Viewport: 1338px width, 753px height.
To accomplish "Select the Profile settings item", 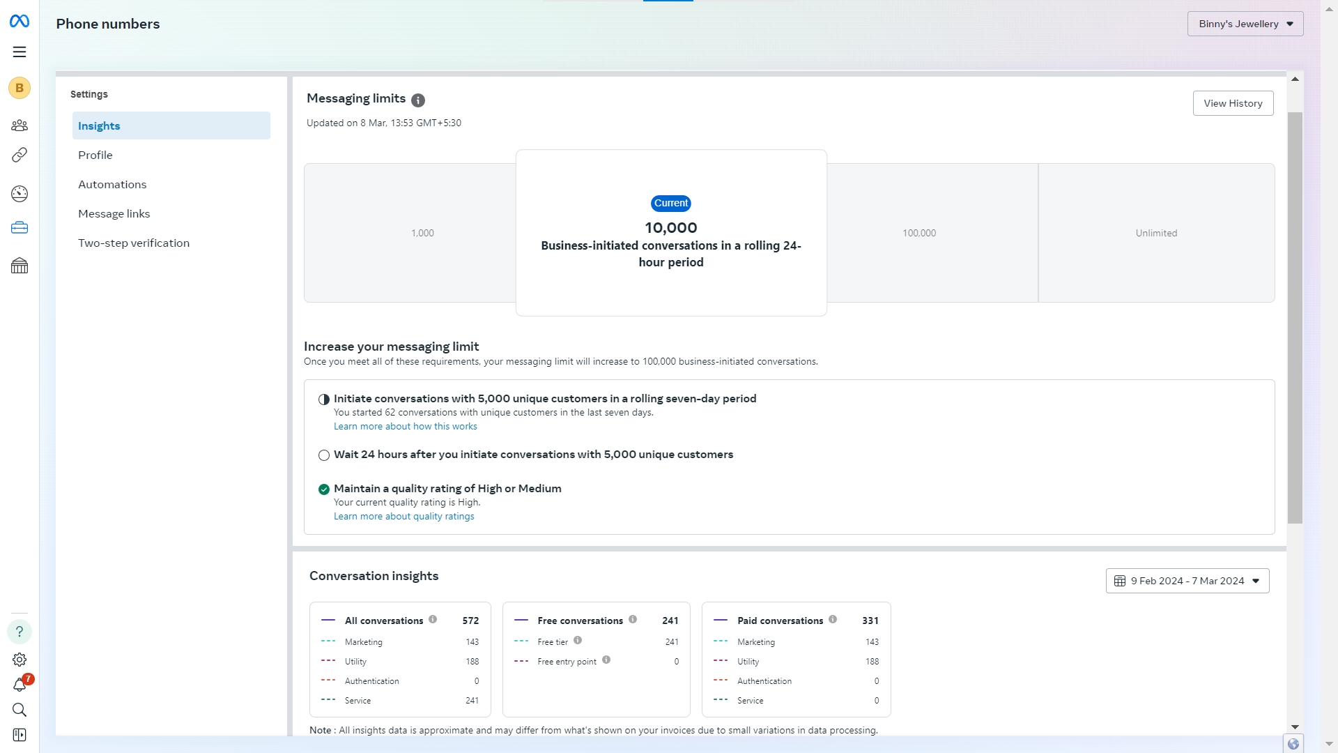I will pos(95,155).
